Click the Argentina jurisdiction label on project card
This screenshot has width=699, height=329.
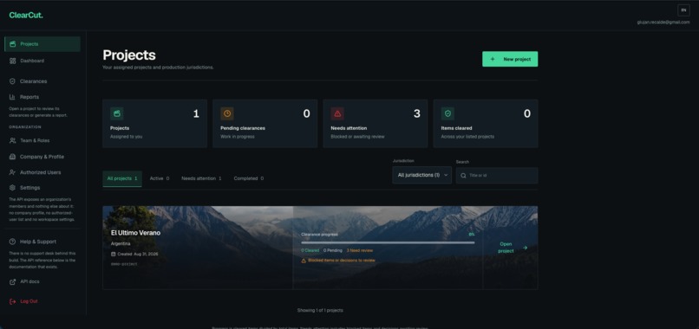coord(121,244)
